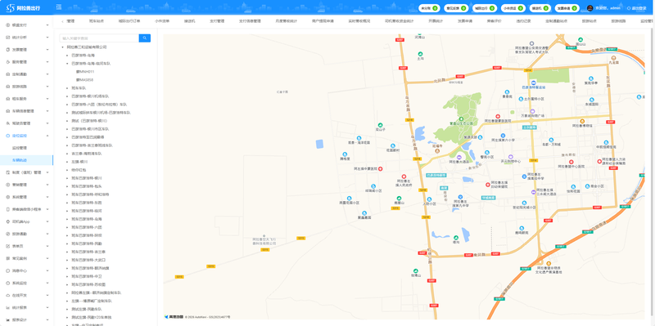Click the 系统管理 gear icon

click(x=8, y=197)
